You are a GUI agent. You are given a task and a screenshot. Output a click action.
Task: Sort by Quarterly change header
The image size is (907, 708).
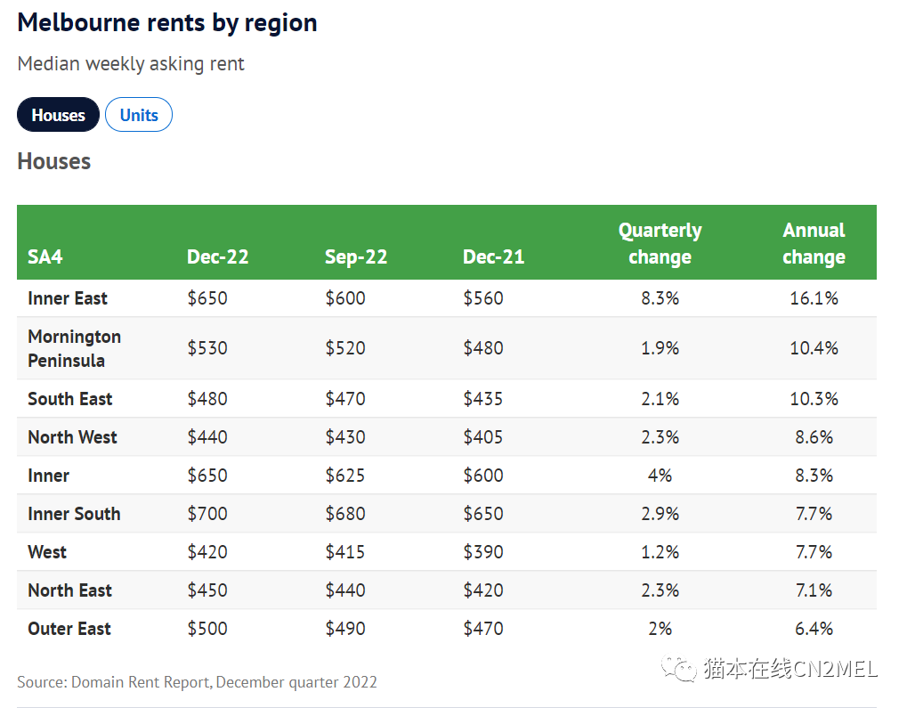[660, 244]
